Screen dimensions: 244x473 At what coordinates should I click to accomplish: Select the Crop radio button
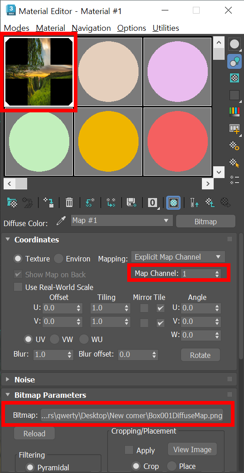[136, 466]
